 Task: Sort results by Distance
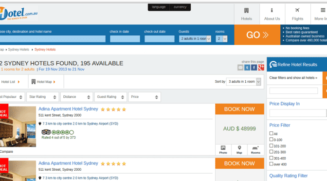76,97
